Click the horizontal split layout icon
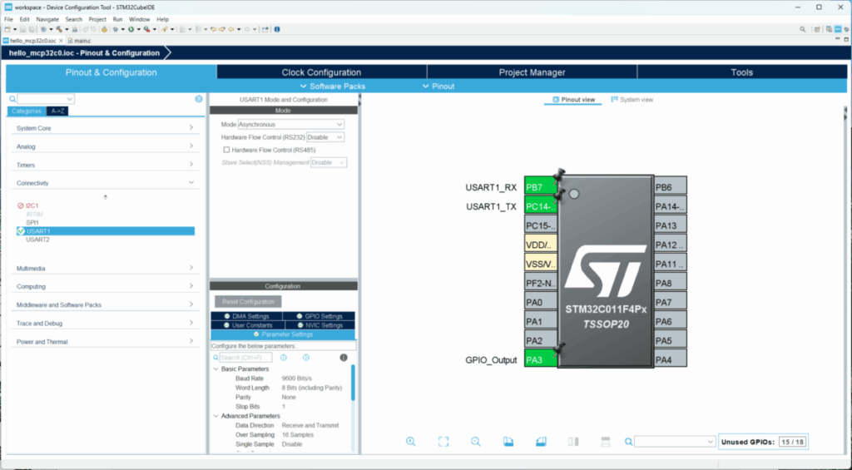The image size is (852, 470). point(606,441)
